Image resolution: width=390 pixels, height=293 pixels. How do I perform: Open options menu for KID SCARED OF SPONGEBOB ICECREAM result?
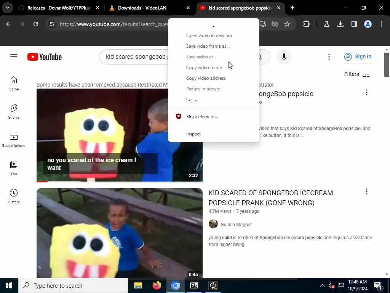(367, 192)
